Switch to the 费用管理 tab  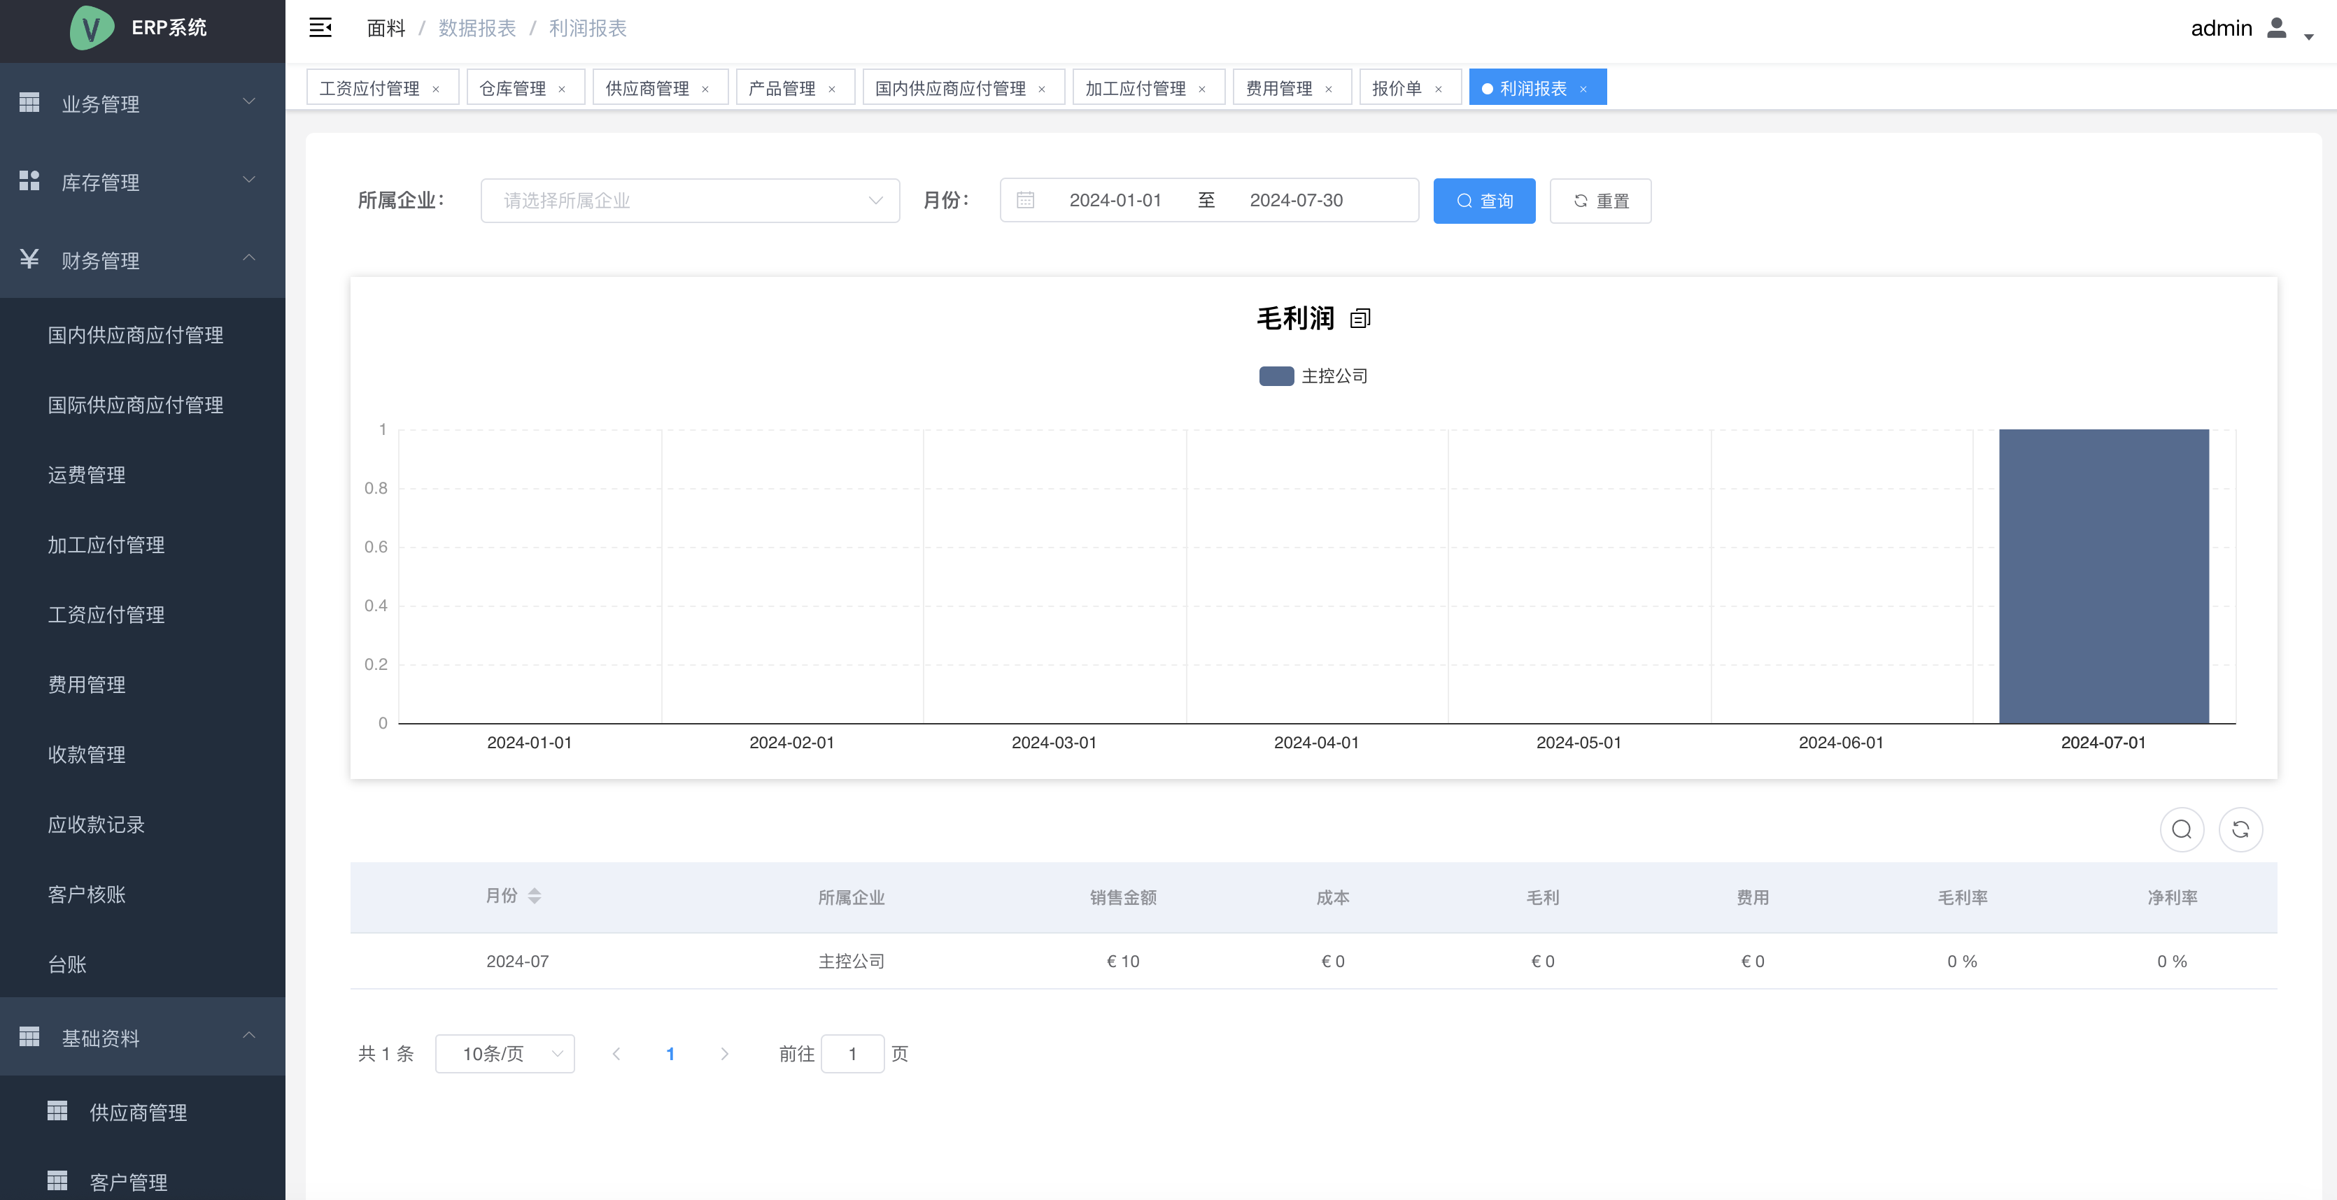(x=1278, y=88)
